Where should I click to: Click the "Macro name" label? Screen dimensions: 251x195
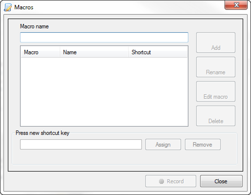(x=34, y=27)
